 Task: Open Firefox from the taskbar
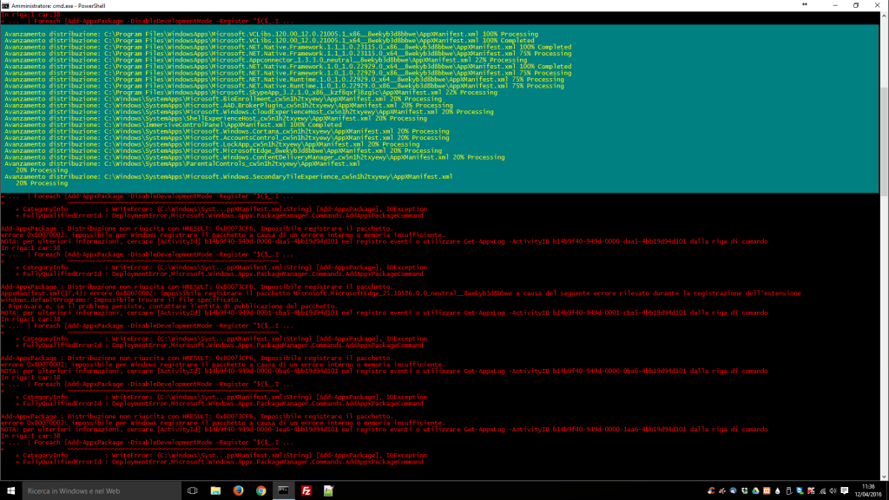[239, 490]
